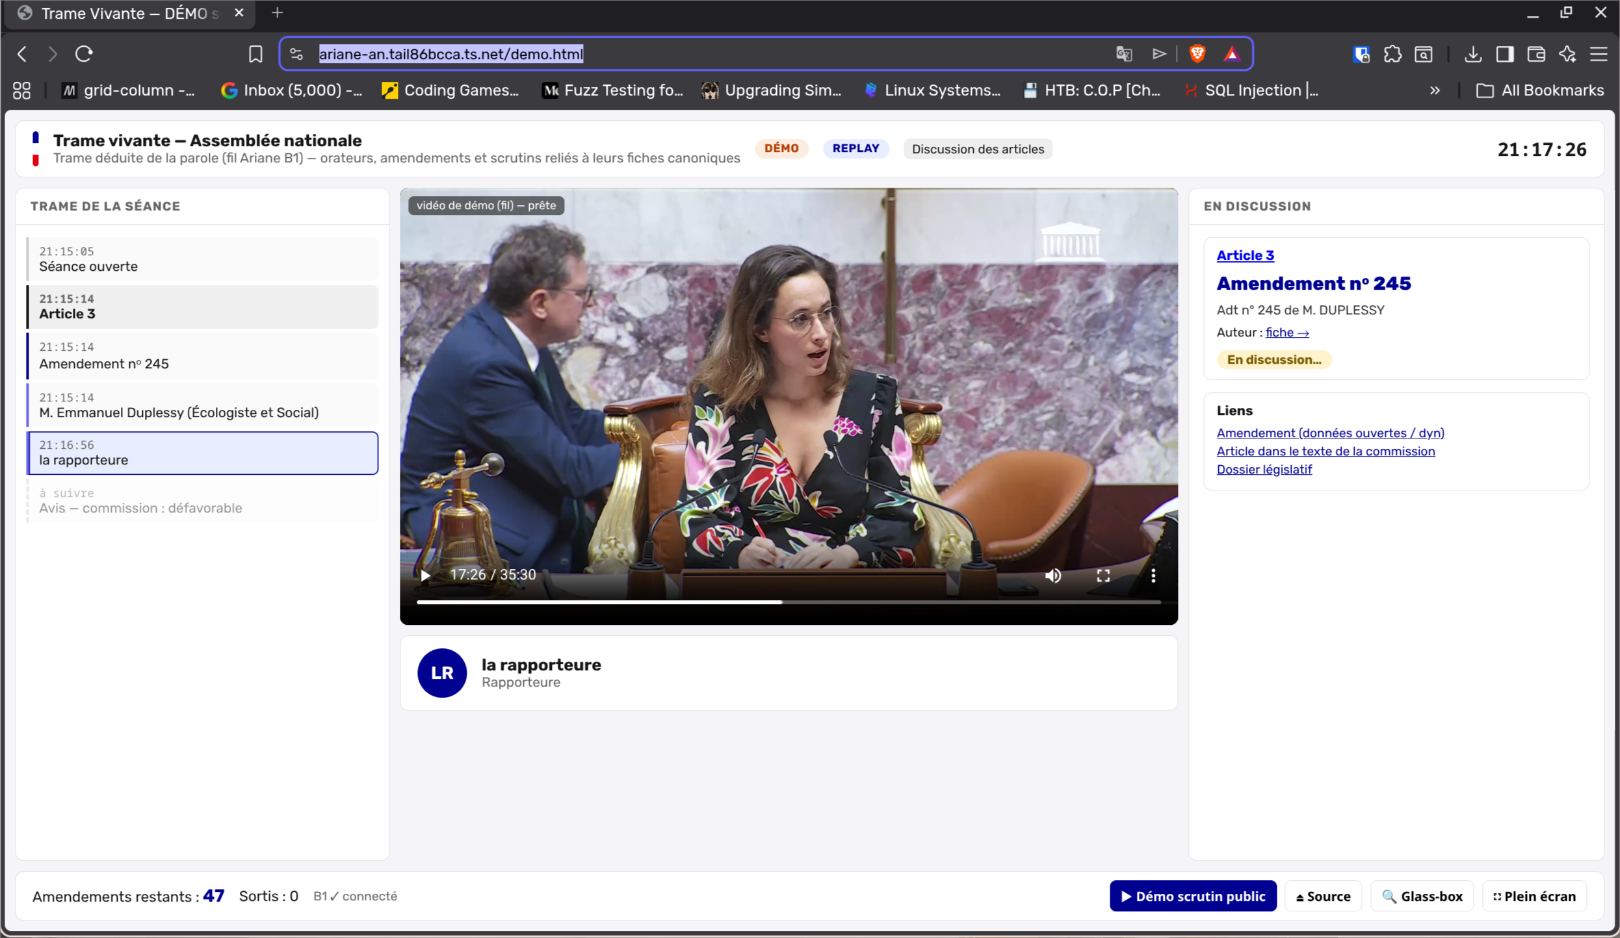1620x938 pixels.
Task: Open the author fiche link
Action: click(x=1287, y=333)
